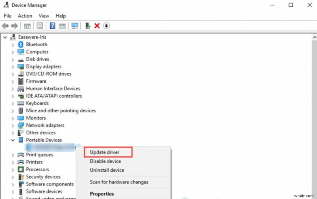Viewport: 317px width, 199px height.
Task: Click the Other devices icon
Action: coord(21,133)
